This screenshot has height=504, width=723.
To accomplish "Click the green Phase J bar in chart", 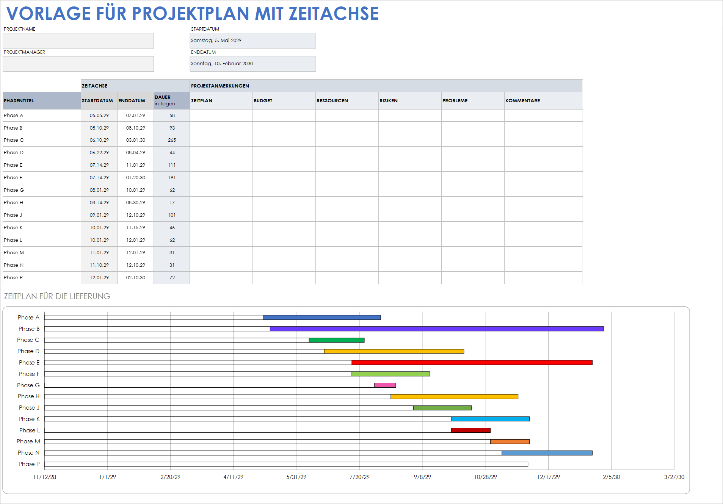I will (442, 408).
